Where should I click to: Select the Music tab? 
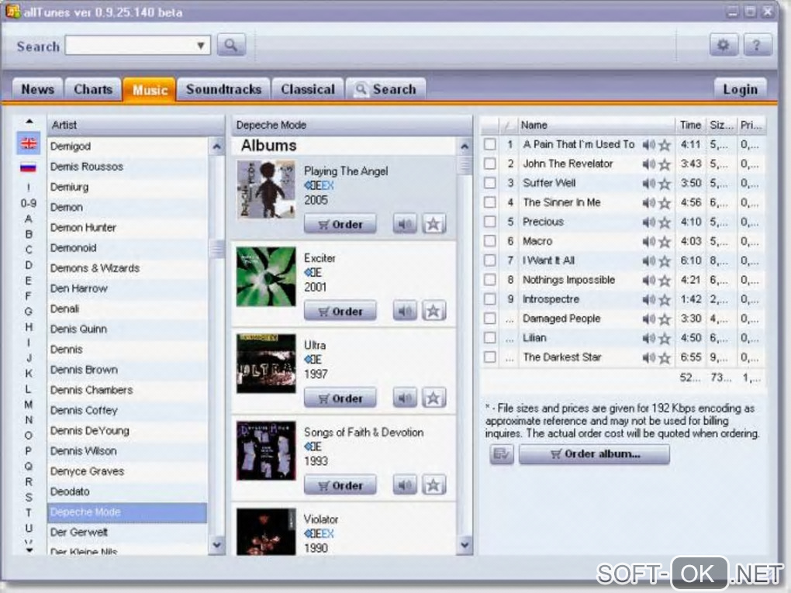click(150, 89)
